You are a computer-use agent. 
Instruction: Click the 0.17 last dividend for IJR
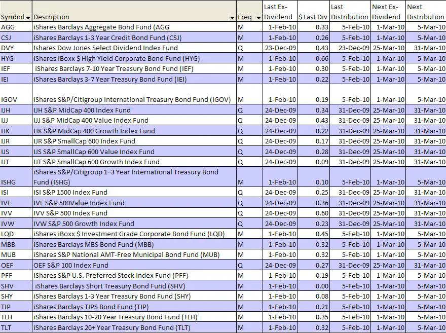[313, 141]
